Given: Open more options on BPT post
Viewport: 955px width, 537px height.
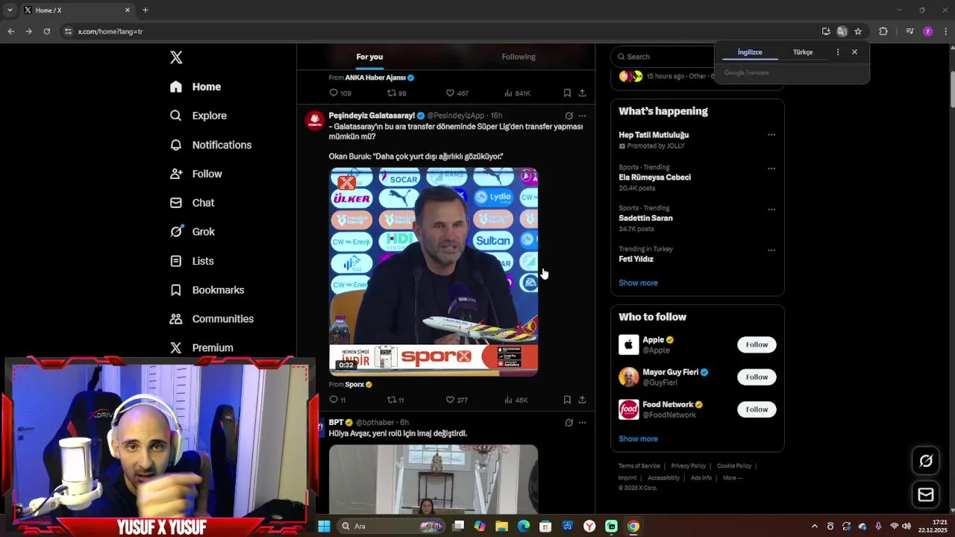Looking at the screenshot, I should 582,422.
